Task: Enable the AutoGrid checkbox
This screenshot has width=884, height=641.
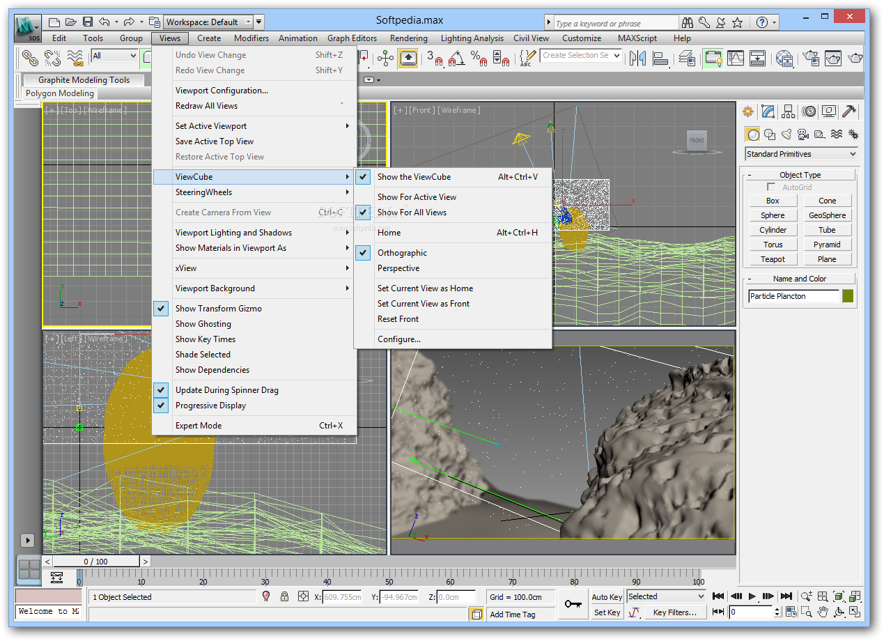Action: [x=771, y=187]
